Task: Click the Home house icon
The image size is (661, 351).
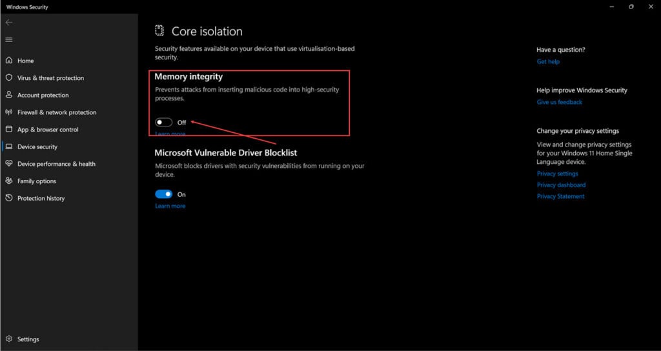Action: coord(9,60)
